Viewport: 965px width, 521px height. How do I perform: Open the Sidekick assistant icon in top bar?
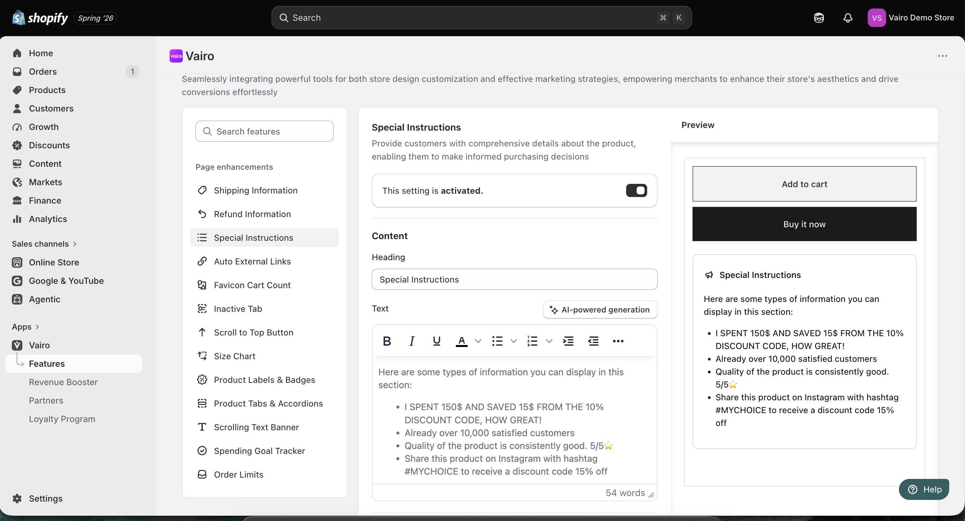[819, 18]
